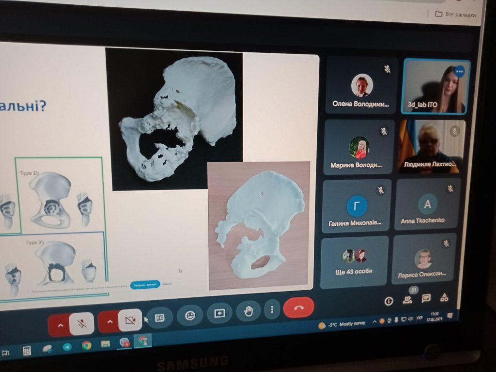Turn on the camera
This screenshot has height=372, width=496.
click(130, 320)
